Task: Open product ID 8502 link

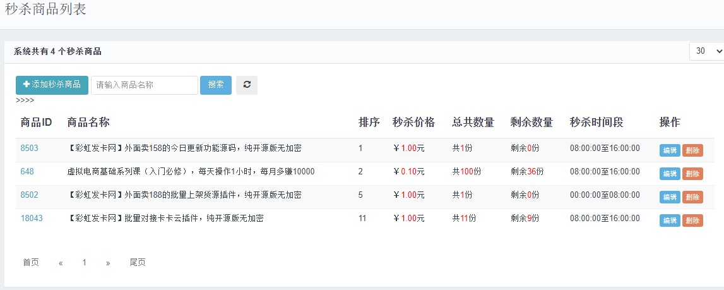Action: click(x=30, y=195)
